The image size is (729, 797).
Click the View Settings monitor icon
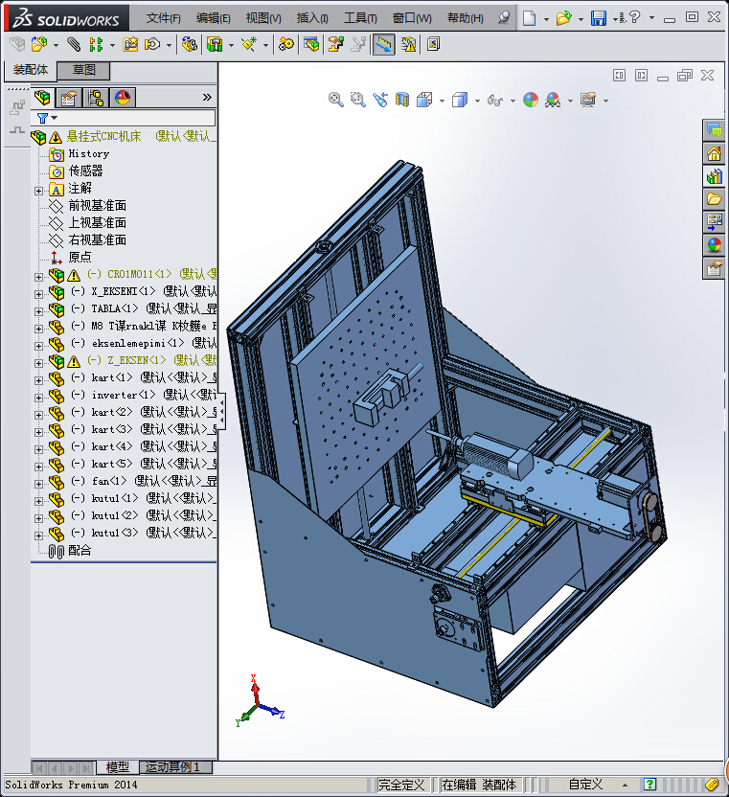point(588,100)
